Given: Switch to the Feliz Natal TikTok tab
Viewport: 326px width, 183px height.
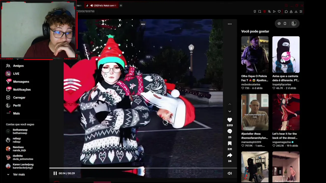Looking at the screenshot, I should click(105, 6).
